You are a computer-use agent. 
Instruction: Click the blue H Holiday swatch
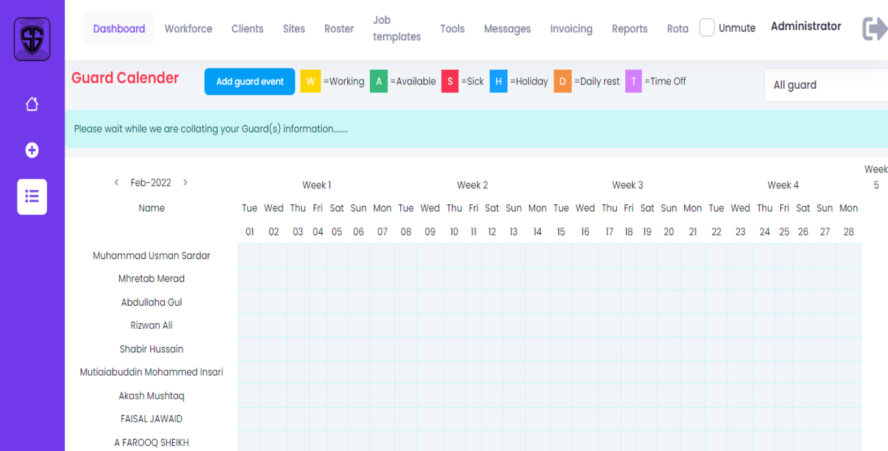point(498,81)
